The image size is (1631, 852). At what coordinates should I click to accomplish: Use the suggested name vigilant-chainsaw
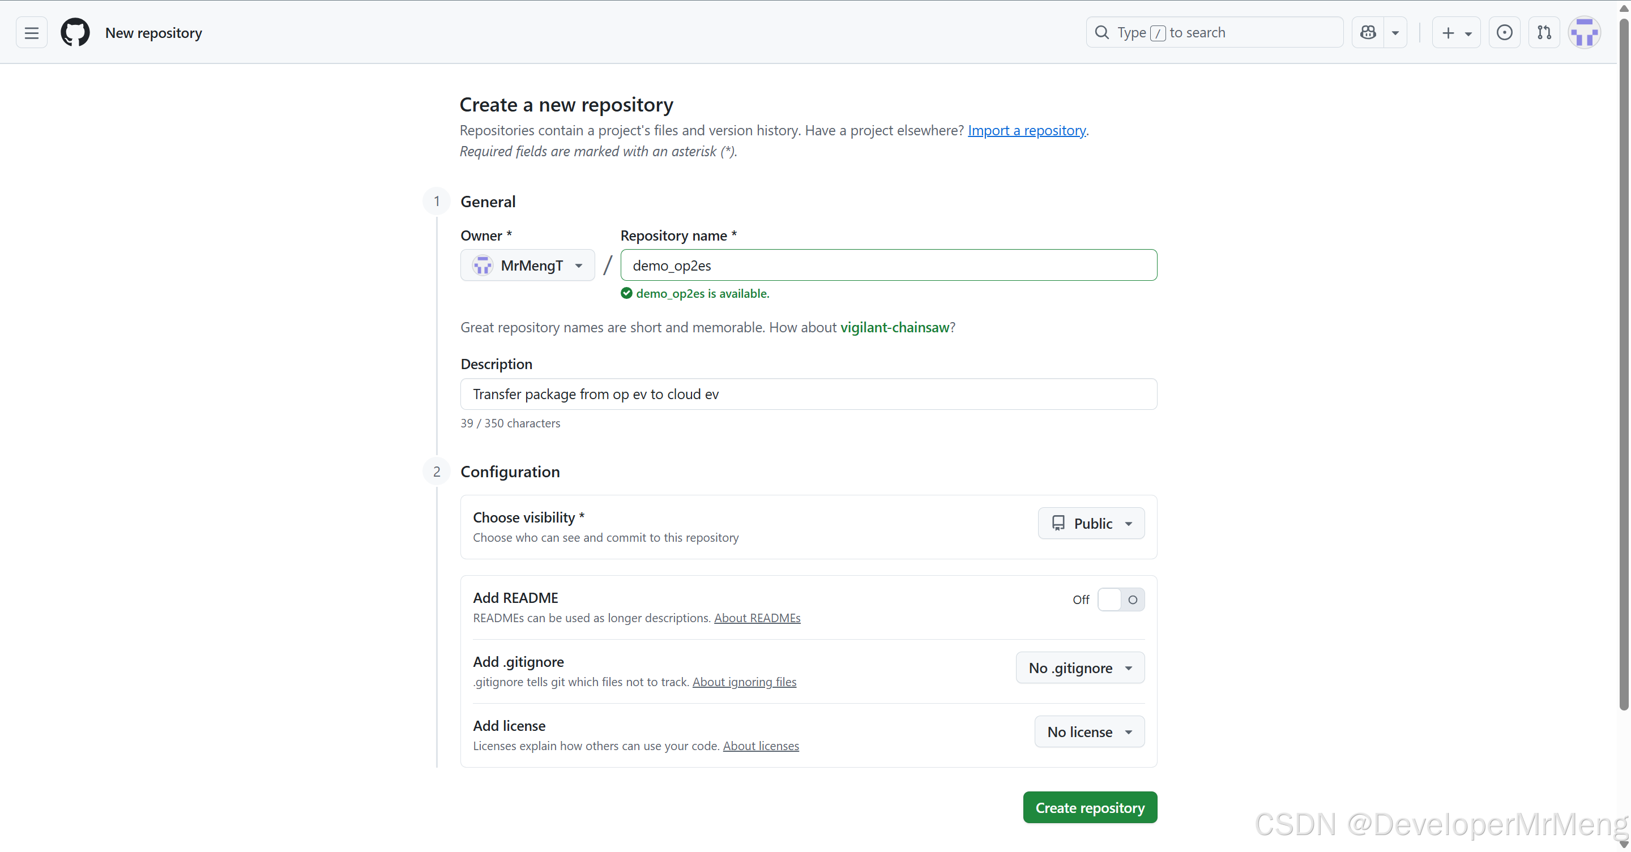[895, 327]
